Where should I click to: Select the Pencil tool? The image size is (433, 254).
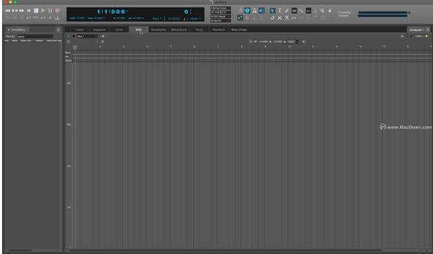(286, 11)
